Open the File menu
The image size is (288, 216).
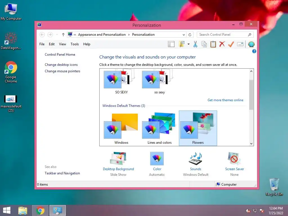coord(42,44)
